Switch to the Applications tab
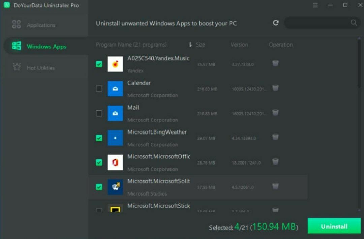 click(41, 25)
